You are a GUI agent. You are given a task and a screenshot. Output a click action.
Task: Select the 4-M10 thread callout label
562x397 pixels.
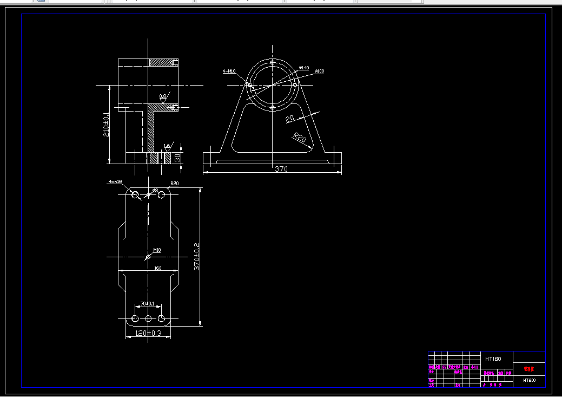(x=229, y=71)
